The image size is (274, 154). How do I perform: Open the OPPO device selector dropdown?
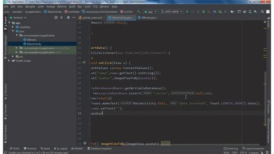171,12
